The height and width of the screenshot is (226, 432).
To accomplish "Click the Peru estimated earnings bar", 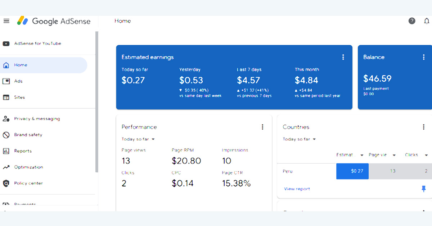I will point(352,171).
